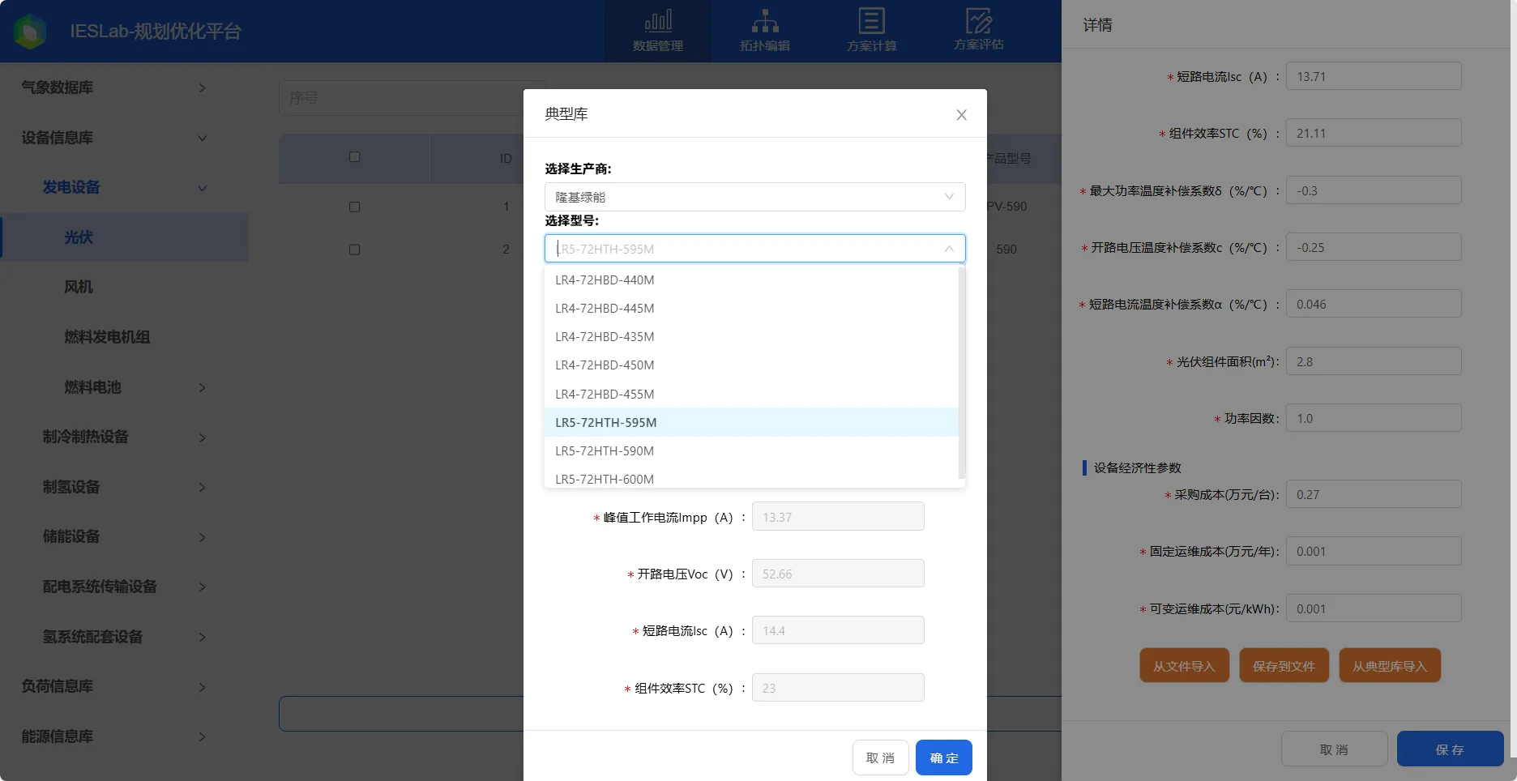Click the 确定 confirm button in the dialog
This screenshot has height=781, width=1517.
[944, 758]
